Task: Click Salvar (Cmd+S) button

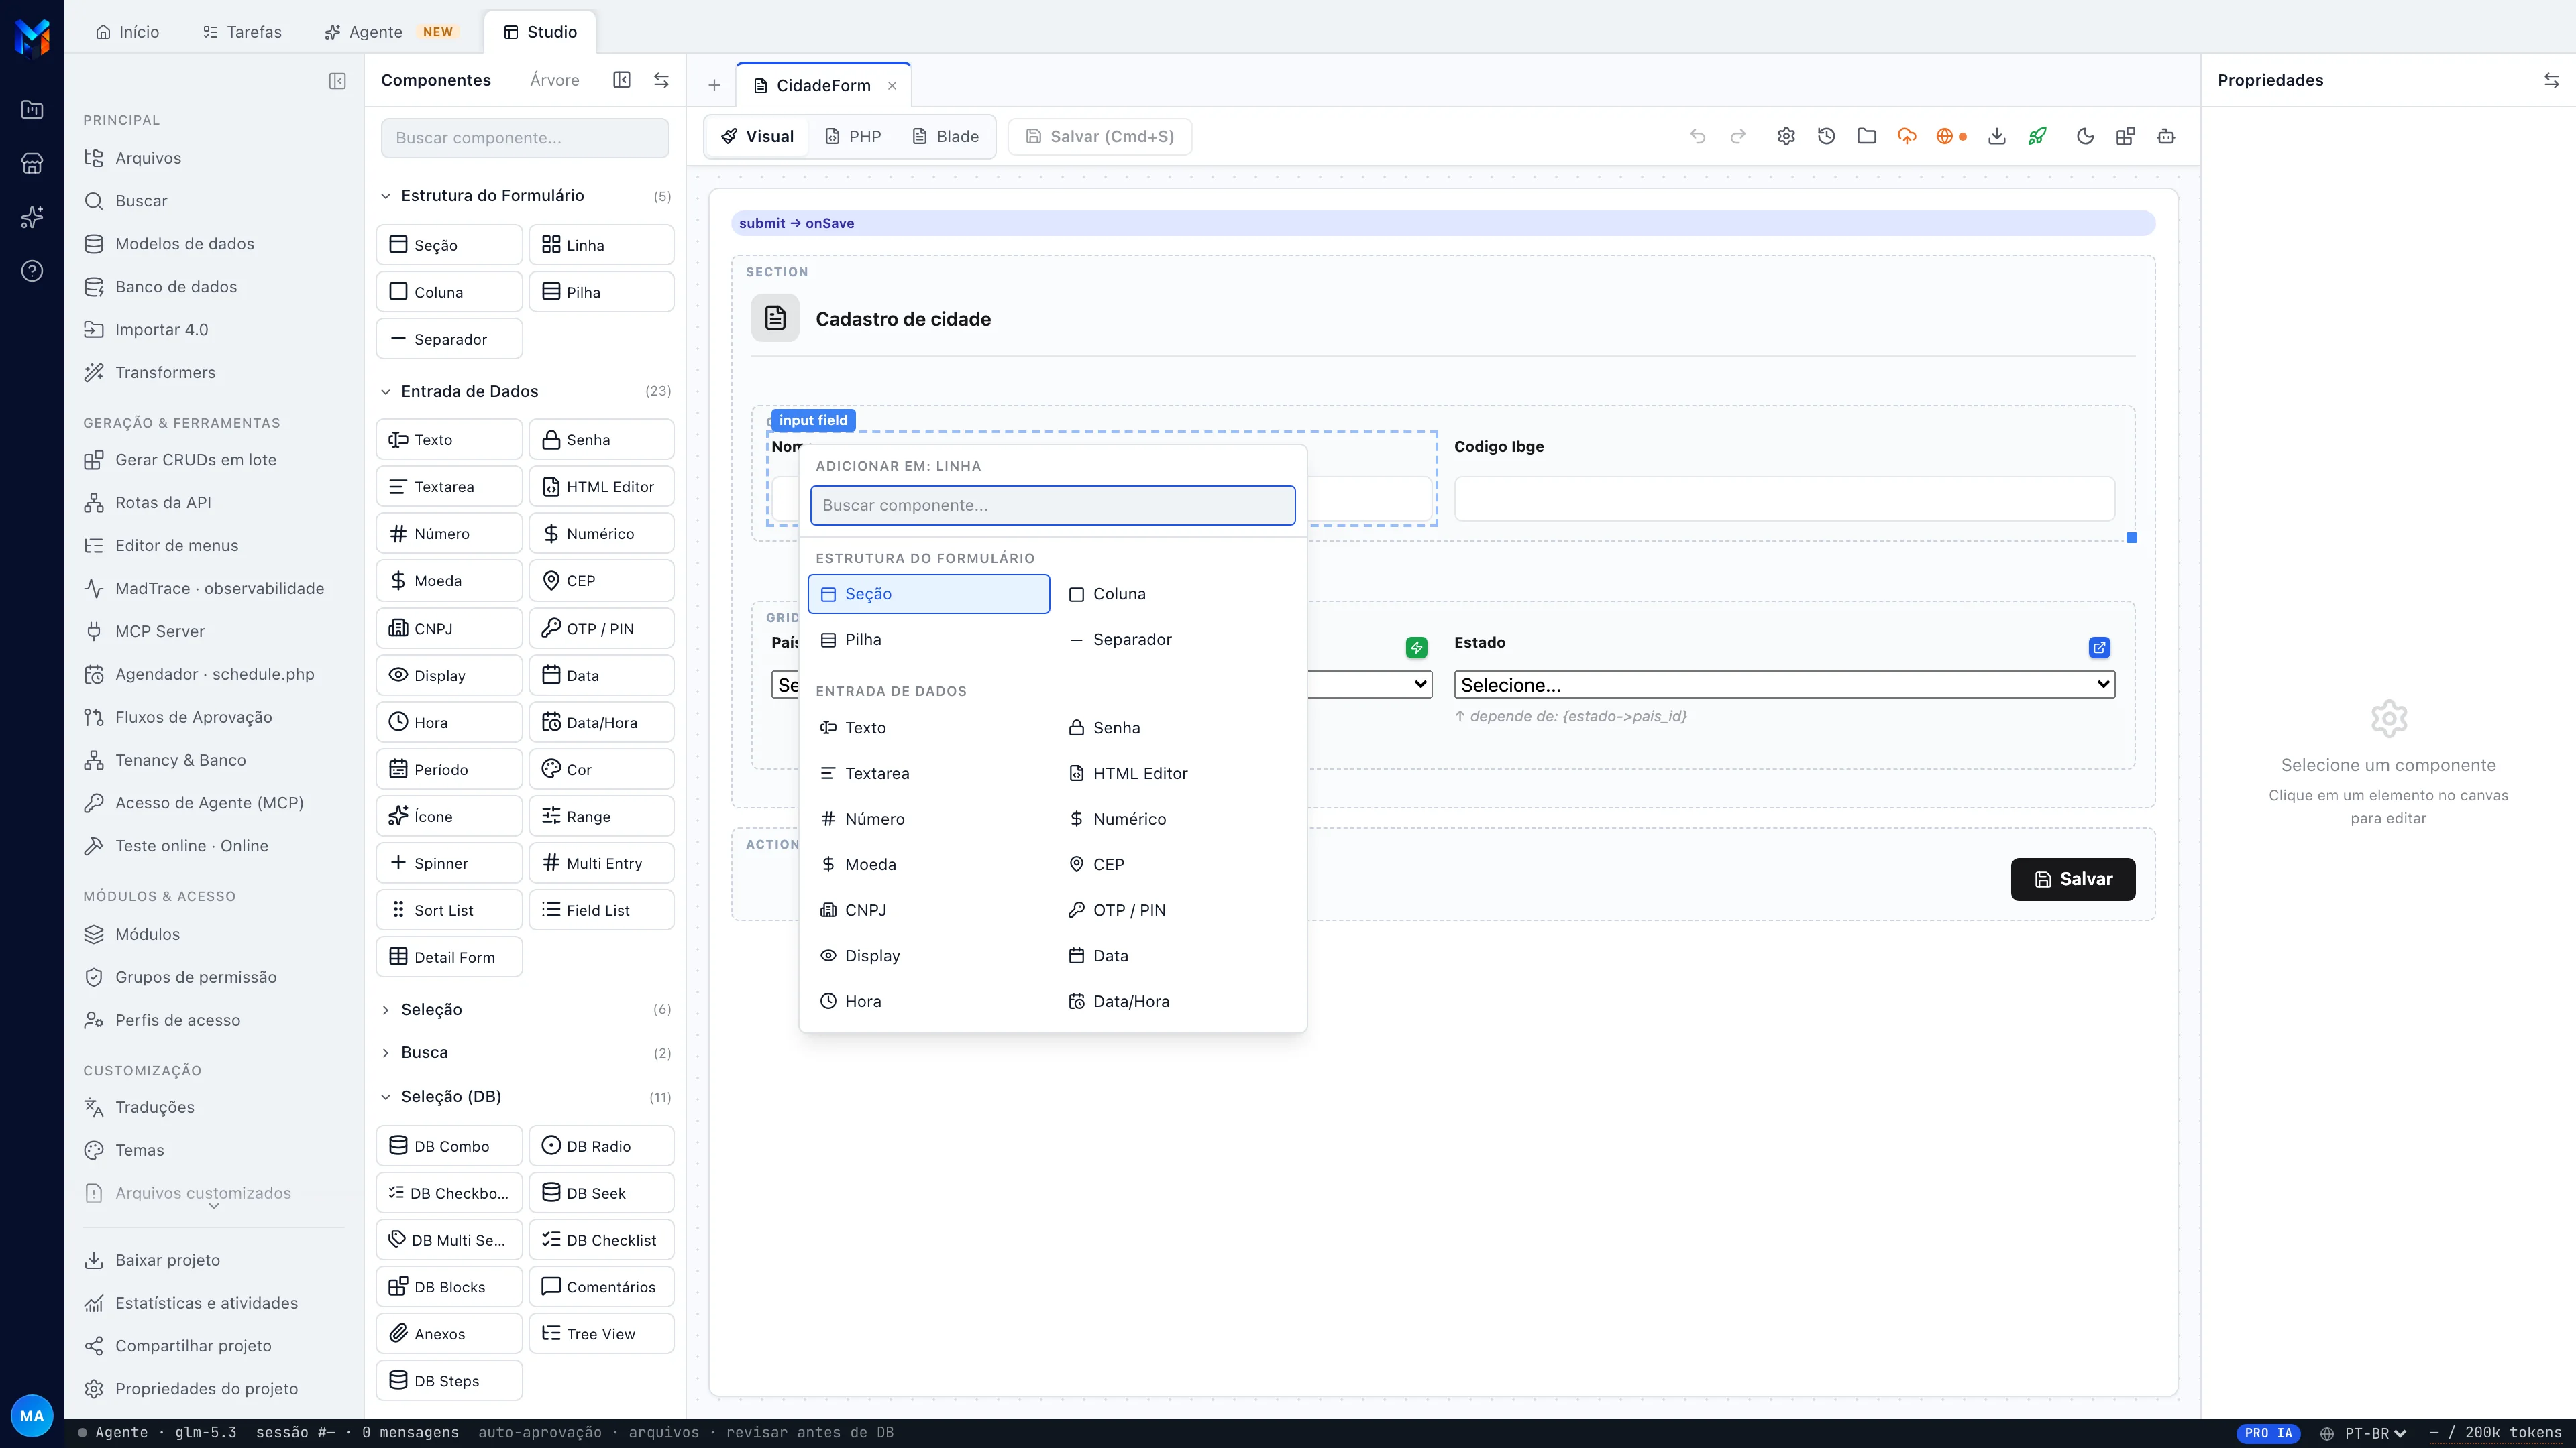Action: [1100, 137]
